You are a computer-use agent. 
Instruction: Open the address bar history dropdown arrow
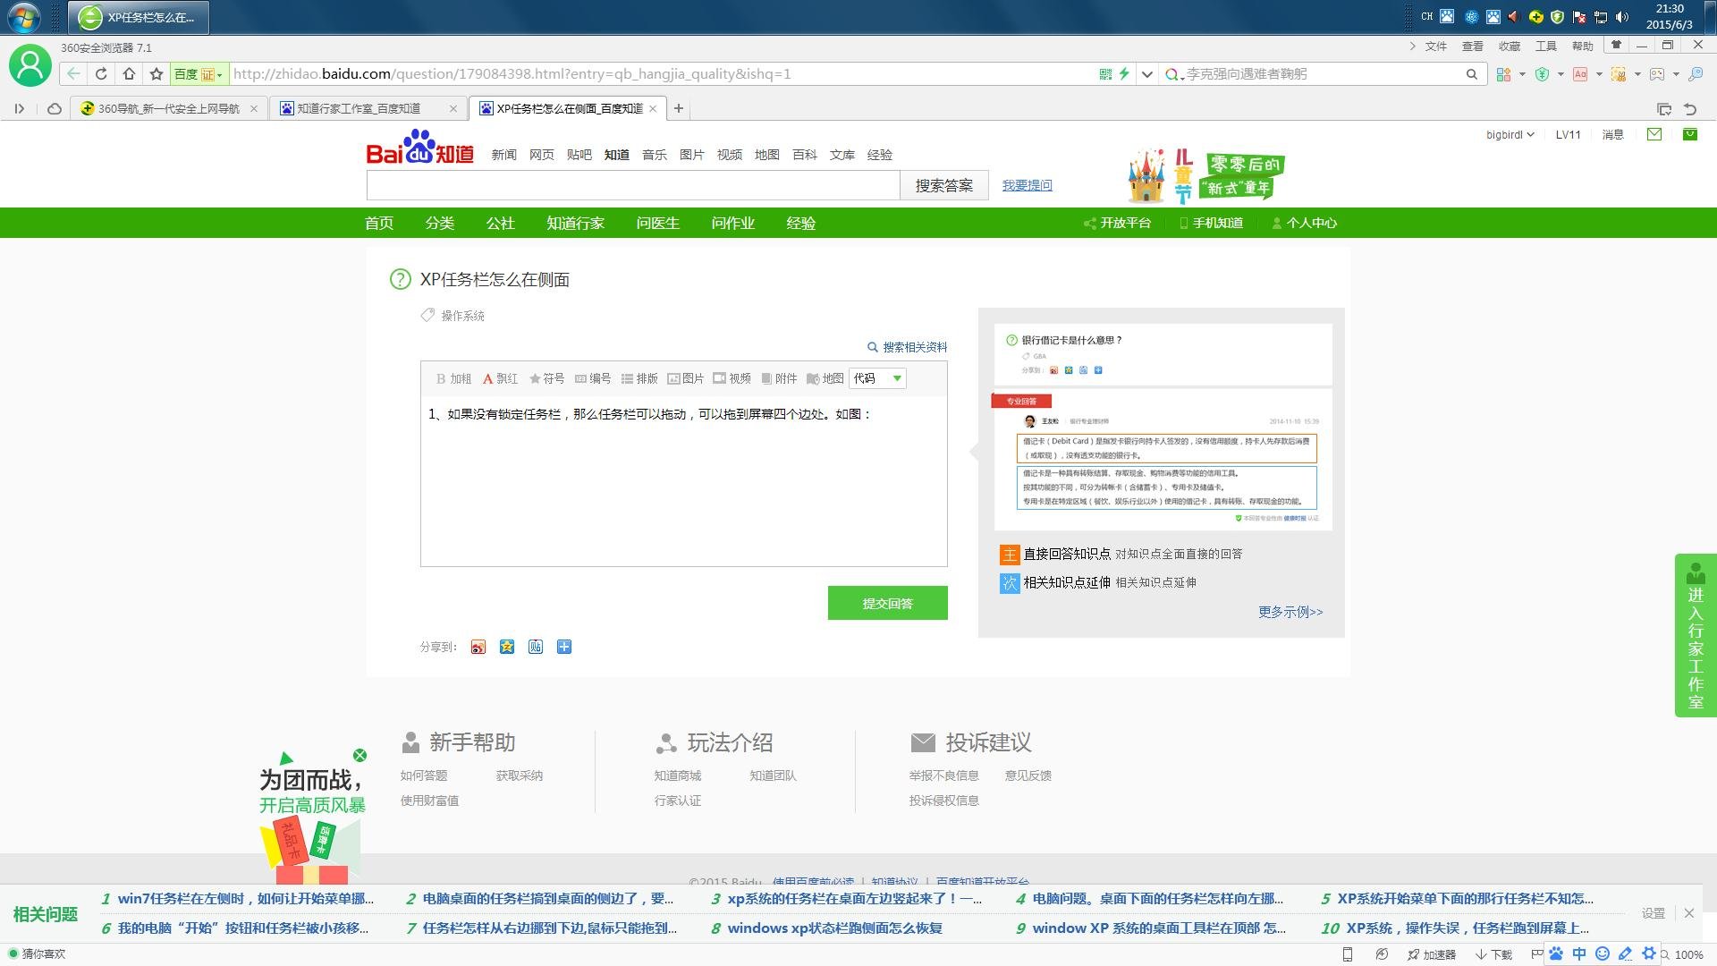pos(1146,74)
